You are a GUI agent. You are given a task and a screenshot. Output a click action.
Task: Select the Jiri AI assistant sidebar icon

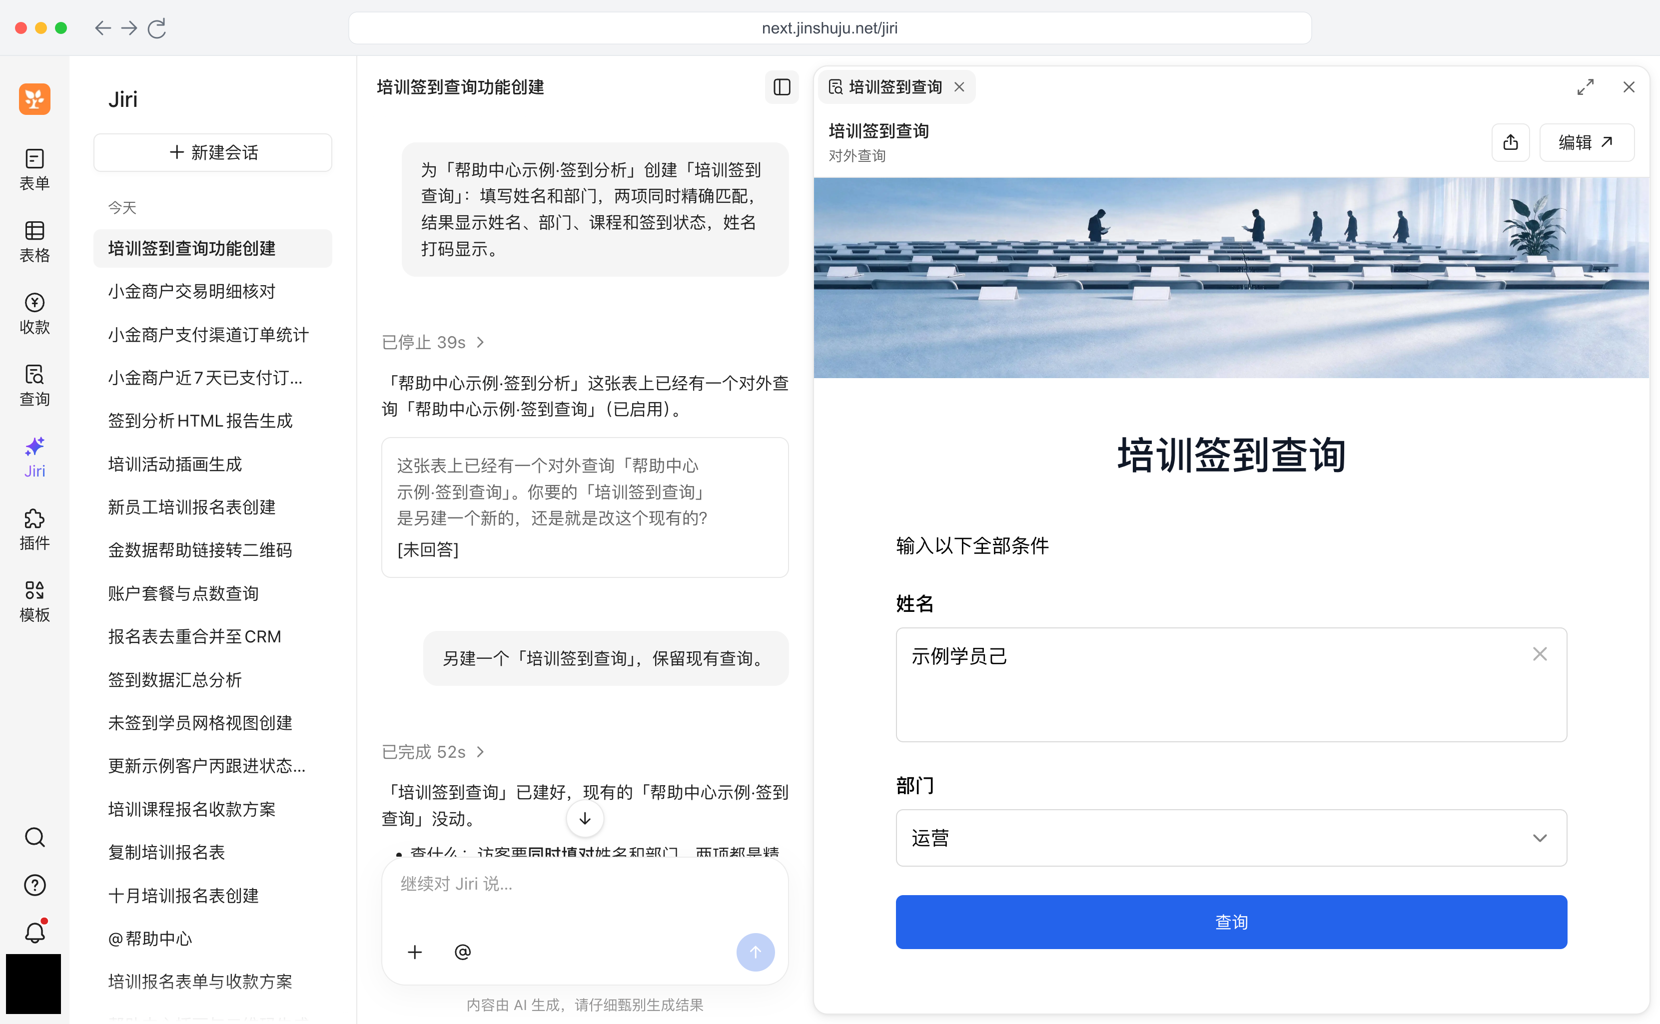(x=34, y=457)
